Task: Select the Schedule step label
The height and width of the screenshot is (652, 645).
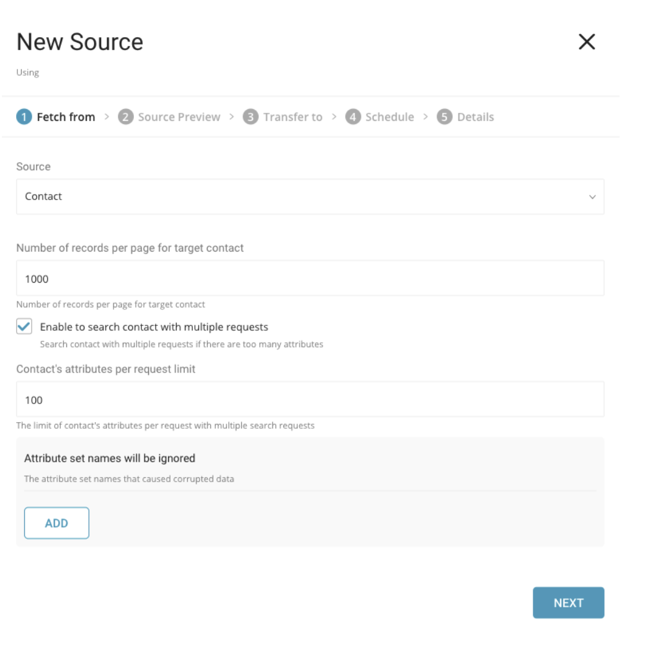Action: [389, 117]
